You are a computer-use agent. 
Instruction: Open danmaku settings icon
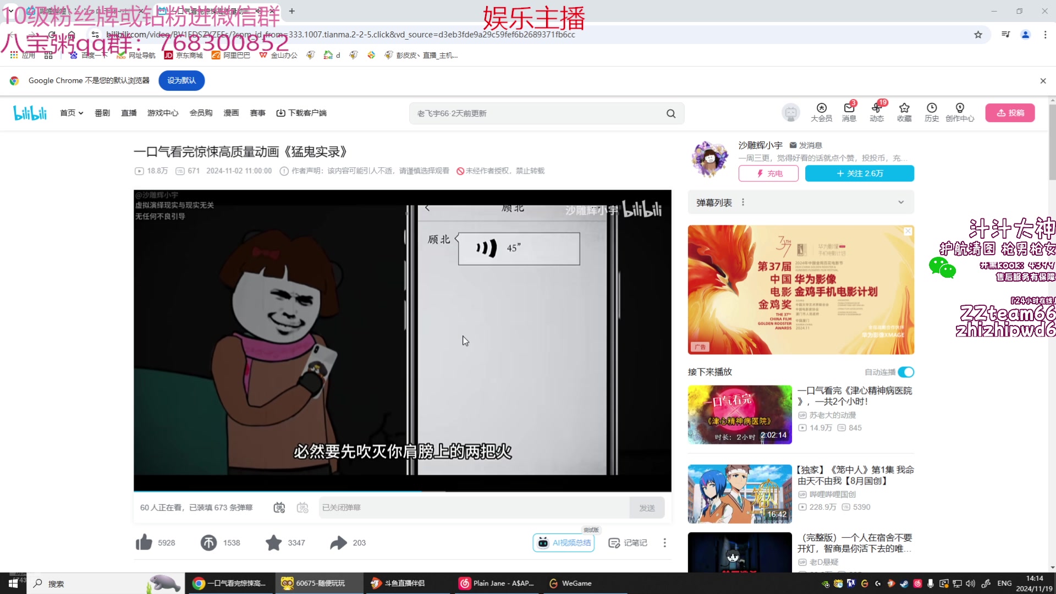(x=302, y=508)
